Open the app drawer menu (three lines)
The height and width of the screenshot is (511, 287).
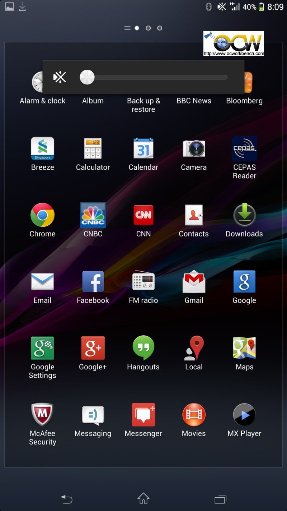point(127,28)
